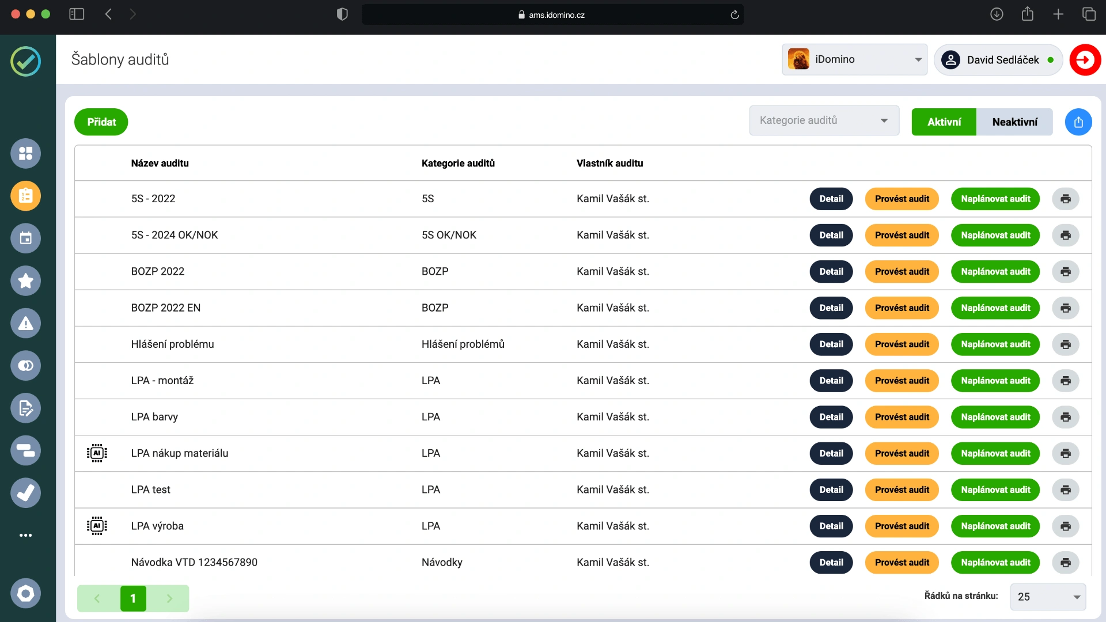Click the checkmark sidebar icon
This screenshot has height=622, width=1106.
pyautogui.click(x=25, y=493)
